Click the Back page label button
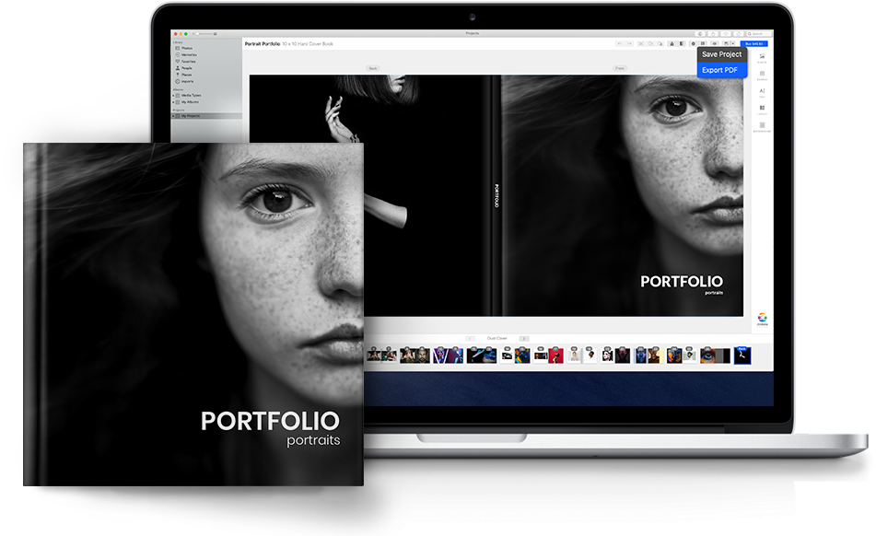The width and height of the screenshot is (876, 536). (x=373, y=68)
